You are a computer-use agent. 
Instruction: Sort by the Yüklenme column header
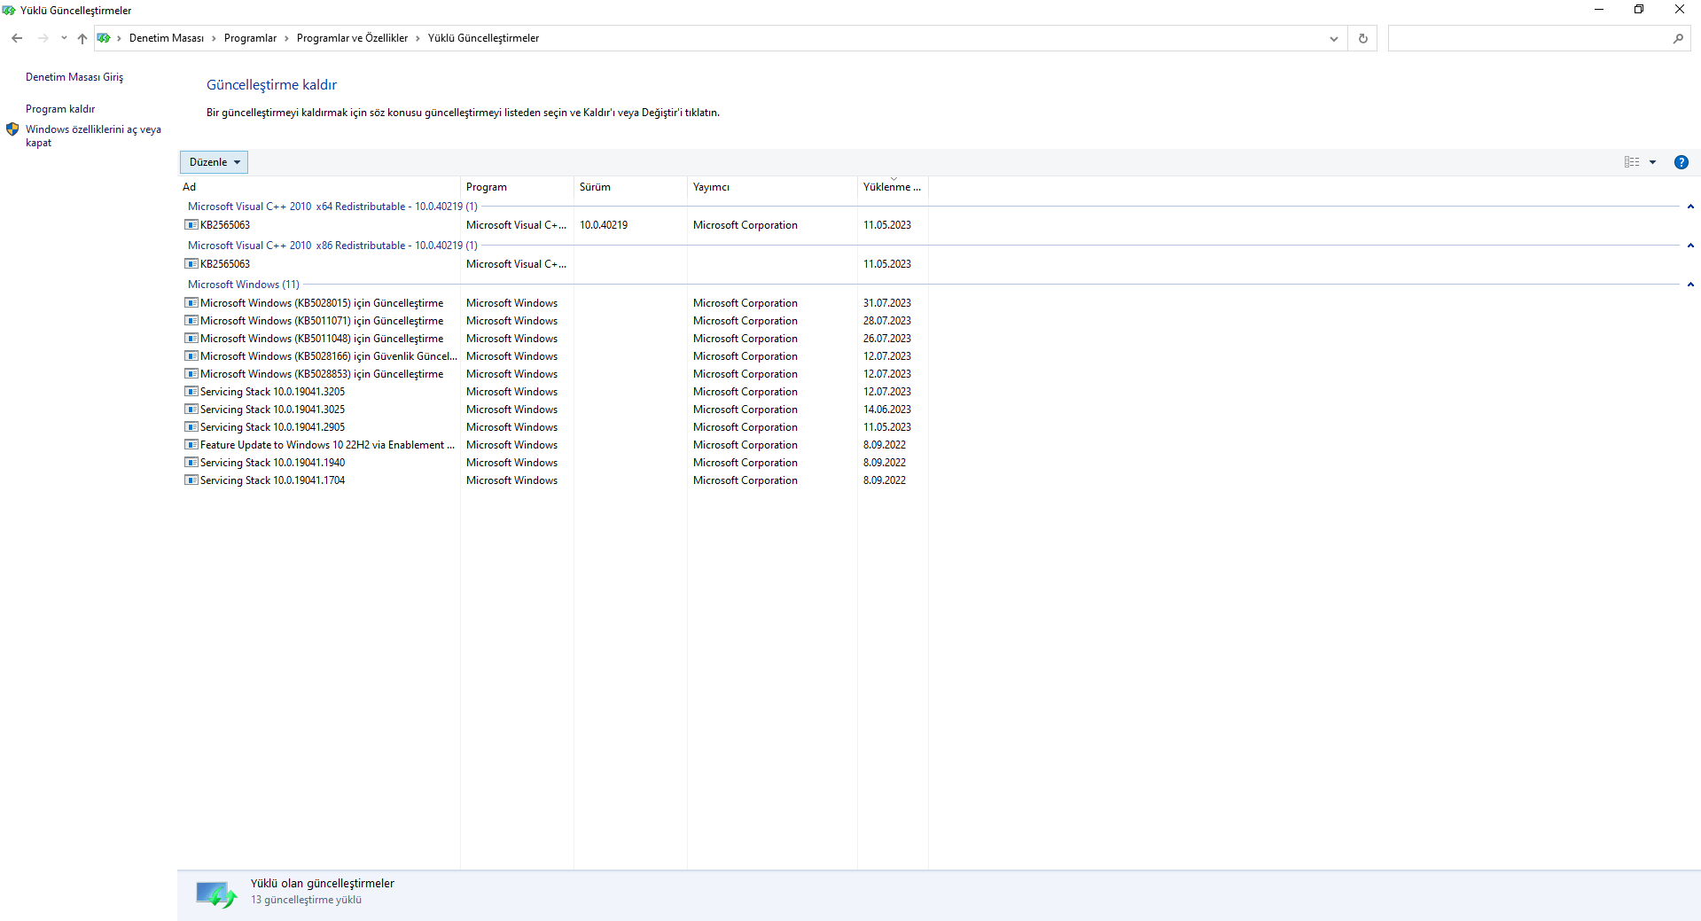click(893, 187)
